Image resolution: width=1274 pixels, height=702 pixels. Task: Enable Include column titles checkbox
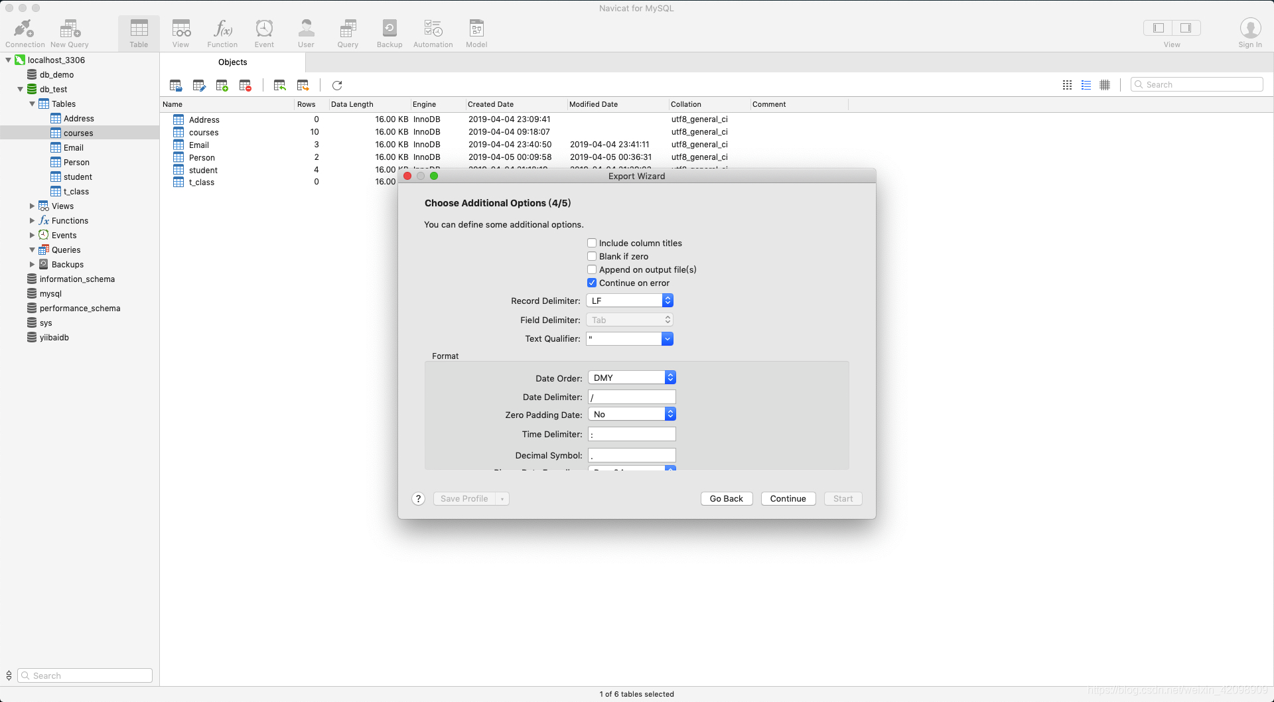click(x=592, y=243)
